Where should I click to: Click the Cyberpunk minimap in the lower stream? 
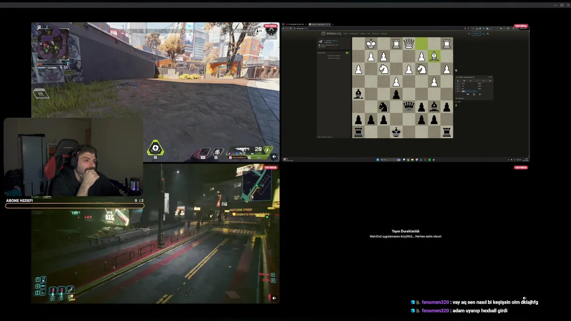click(257, 185)
